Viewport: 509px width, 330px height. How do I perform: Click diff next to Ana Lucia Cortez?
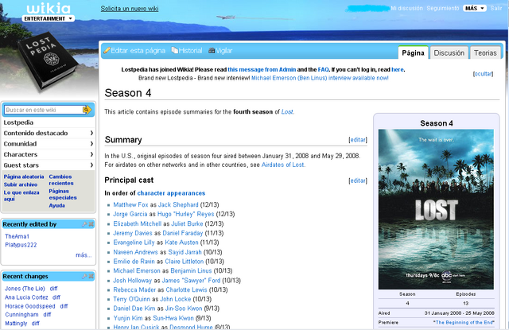[56, 297]
